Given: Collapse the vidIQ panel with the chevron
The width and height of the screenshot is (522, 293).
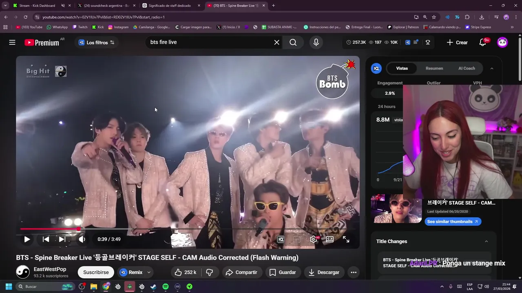Looking at the screenshot, I should point(492,68).
